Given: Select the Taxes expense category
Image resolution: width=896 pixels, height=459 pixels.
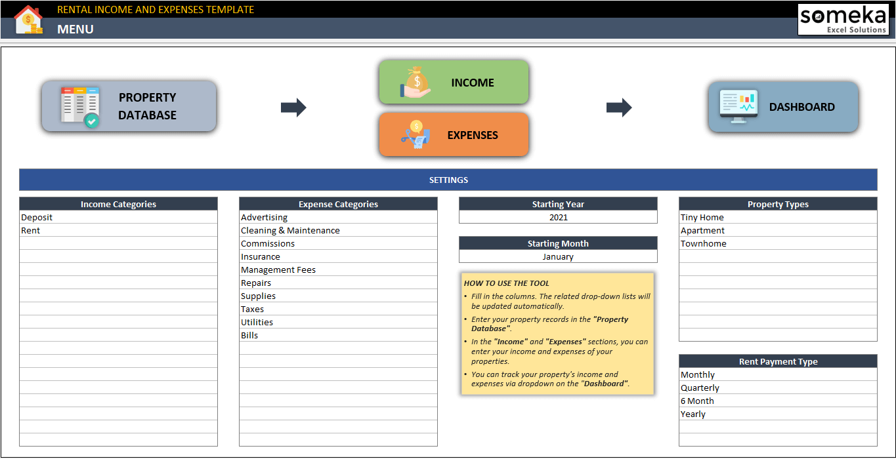Looking at the screenshot, I should point(338,309).
